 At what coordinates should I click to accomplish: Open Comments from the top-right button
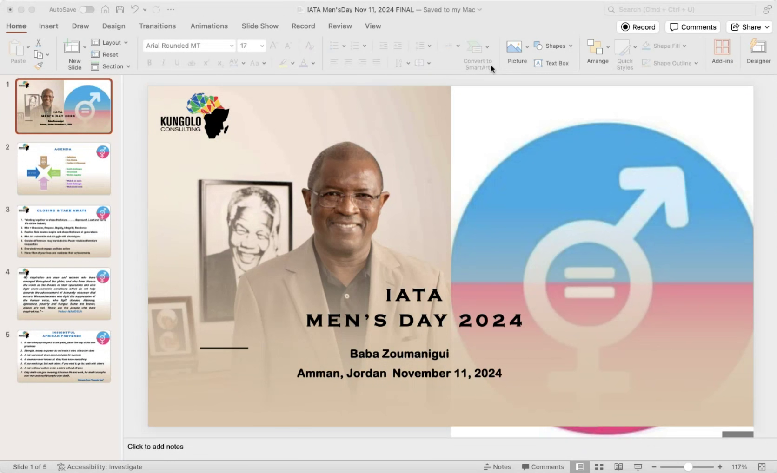(692, 27)
